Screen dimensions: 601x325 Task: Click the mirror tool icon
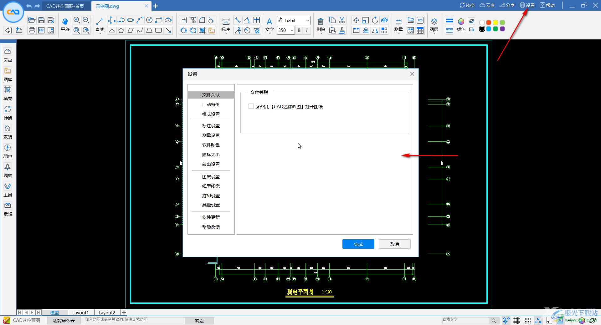point(375,30)
